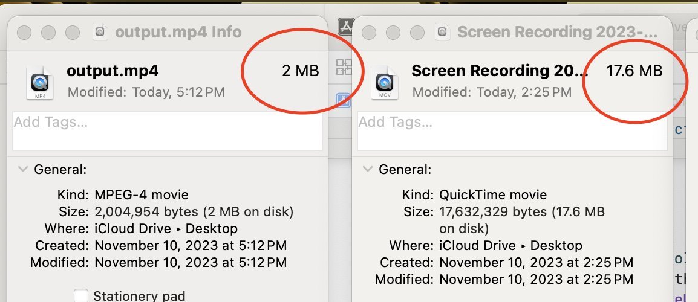Click the bold output.mp4 filename heading
This screenshot has width=698, height=302.
113,71
